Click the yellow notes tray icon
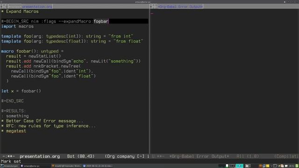This screenshot has height=168, width=299. coord(268,166)
